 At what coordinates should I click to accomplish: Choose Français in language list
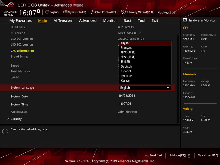tap(145, 48)
